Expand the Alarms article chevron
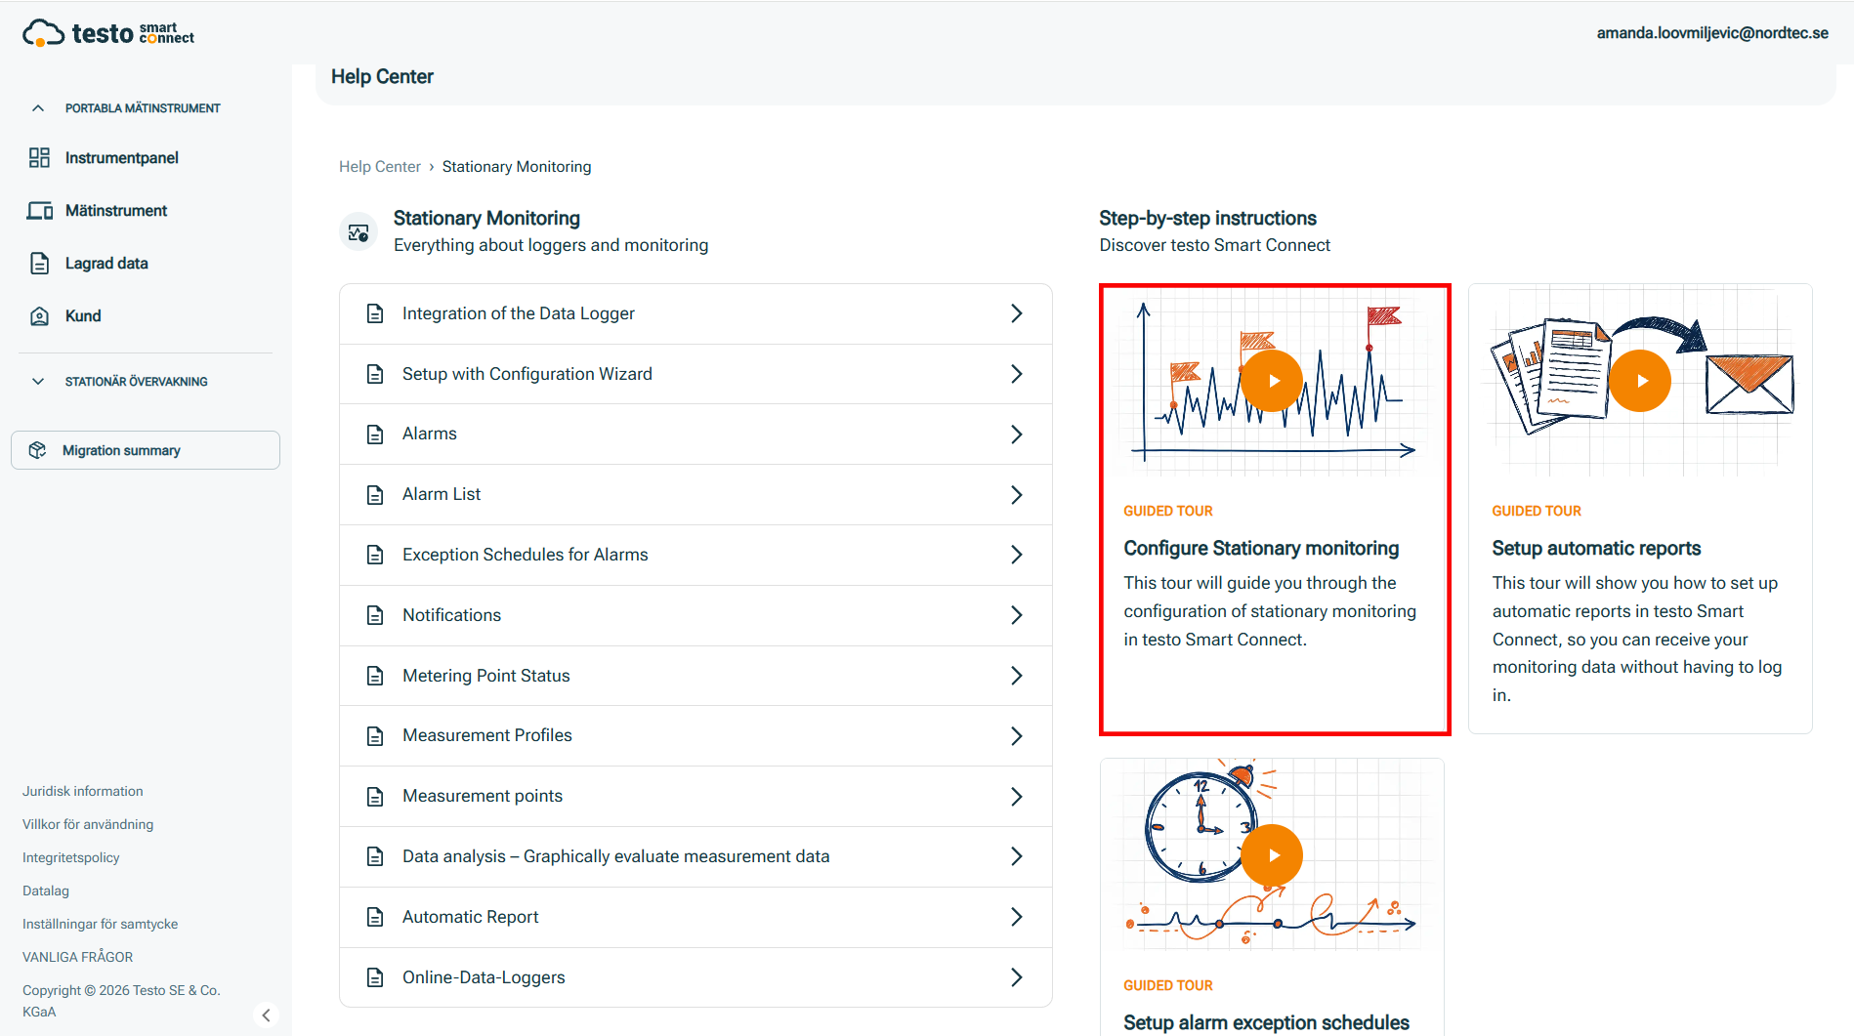 [1016, 435]
